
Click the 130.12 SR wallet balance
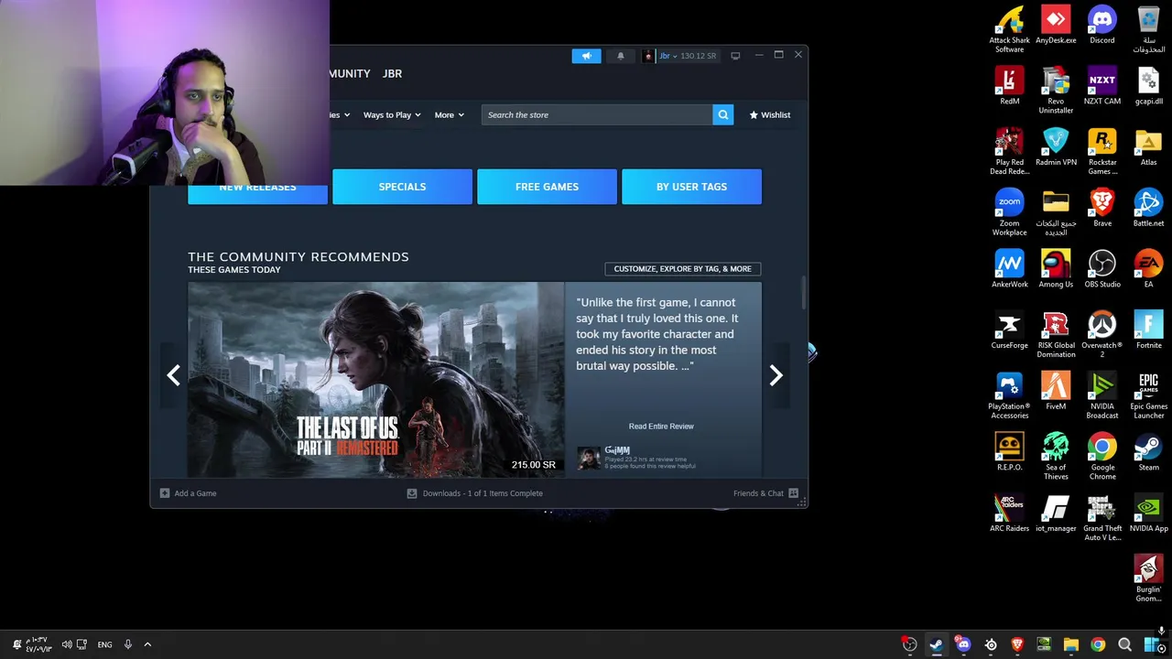699,56
